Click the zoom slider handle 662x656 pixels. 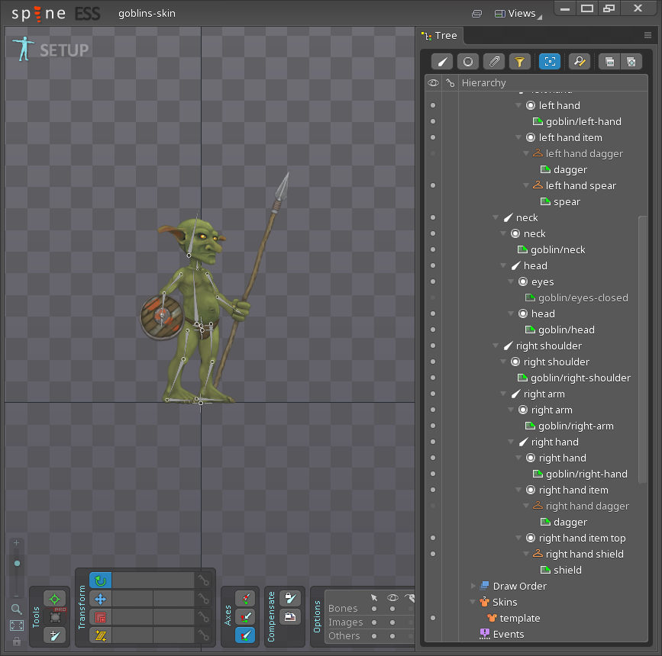(17, 564)
